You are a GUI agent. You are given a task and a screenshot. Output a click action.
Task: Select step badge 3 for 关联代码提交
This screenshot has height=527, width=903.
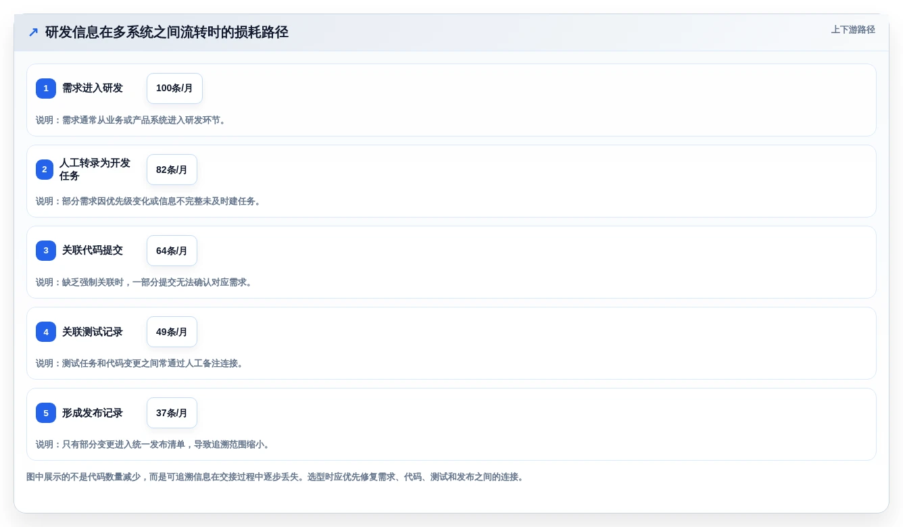coord(46,251)
